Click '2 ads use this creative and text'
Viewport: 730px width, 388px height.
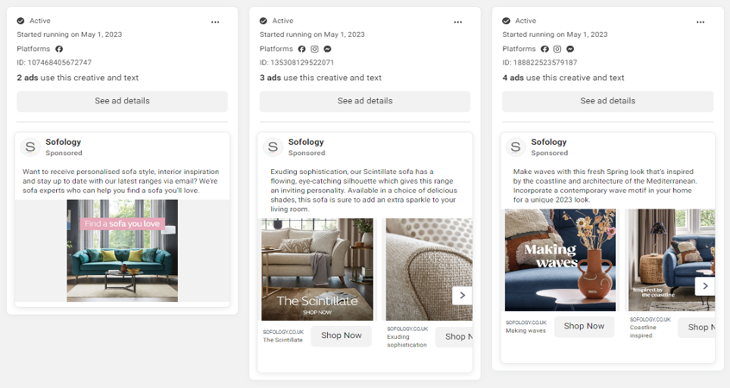click(78, 78)
